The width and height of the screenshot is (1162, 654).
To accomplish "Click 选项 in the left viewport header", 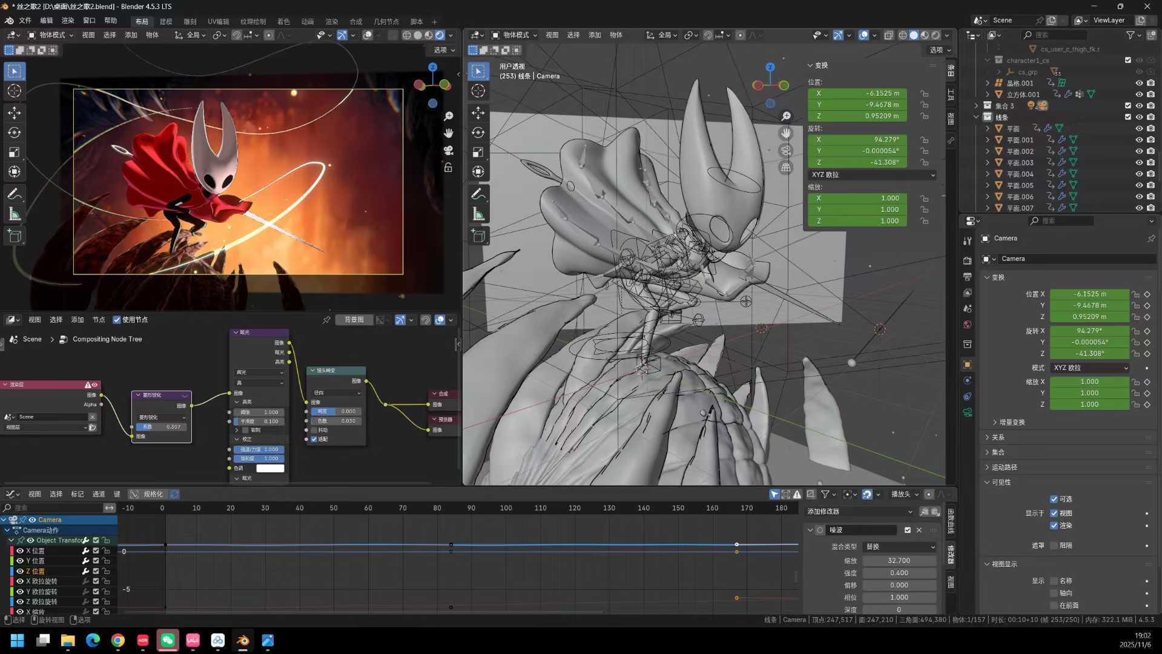I will [x=444, y=50].
